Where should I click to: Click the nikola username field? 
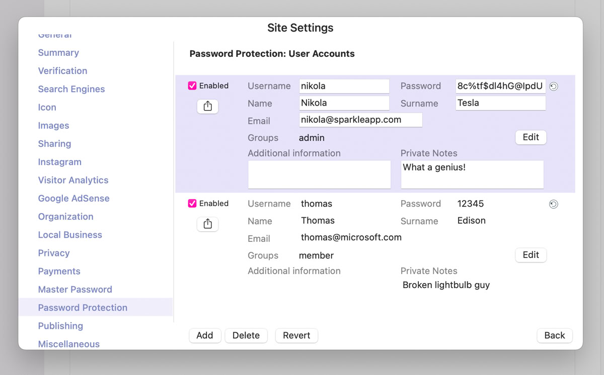pyautogui.click(x=344, y=86)
